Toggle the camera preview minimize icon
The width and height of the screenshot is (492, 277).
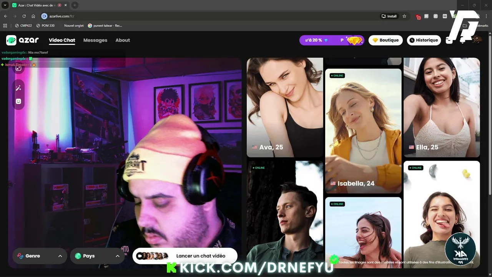pos(18,68)
